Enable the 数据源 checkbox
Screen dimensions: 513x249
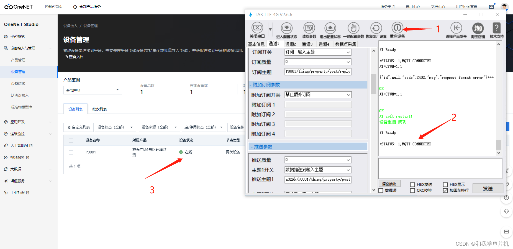pos(381,191)
